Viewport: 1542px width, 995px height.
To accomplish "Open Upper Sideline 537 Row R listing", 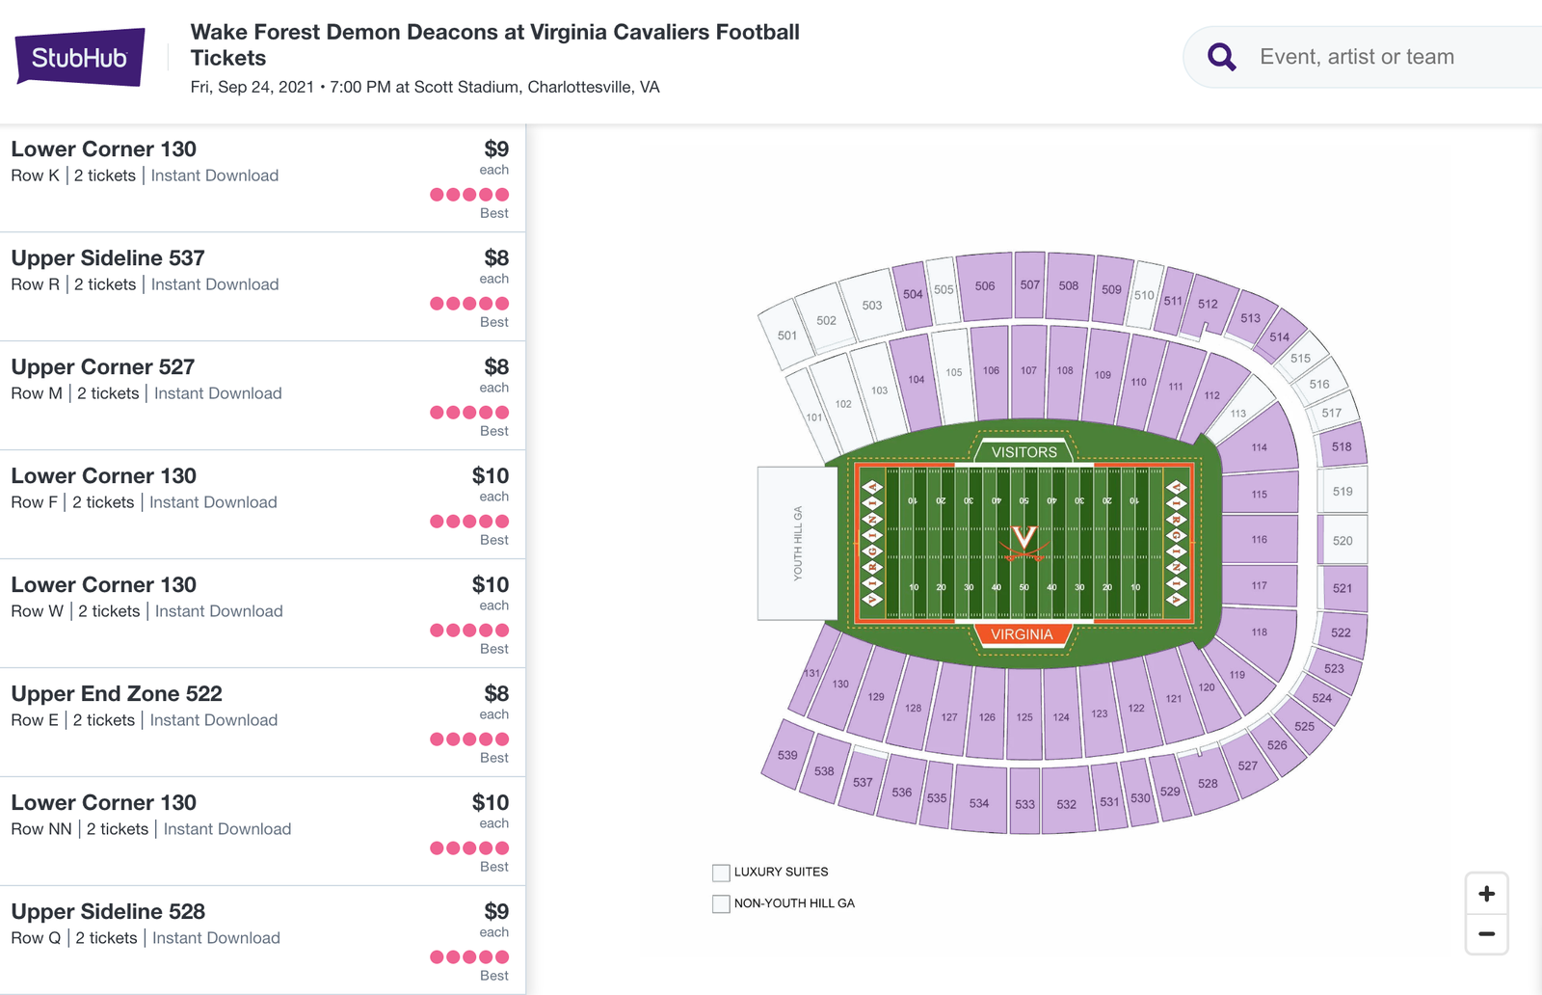I will 262,287.
